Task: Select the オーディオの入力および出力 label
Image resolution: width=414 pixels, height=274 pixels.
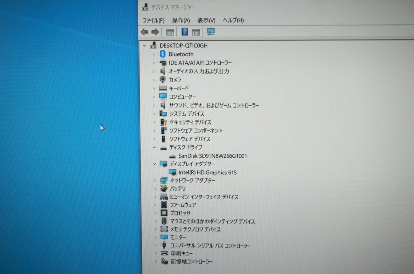Action: pyautogui.click(x=199, y=71)
